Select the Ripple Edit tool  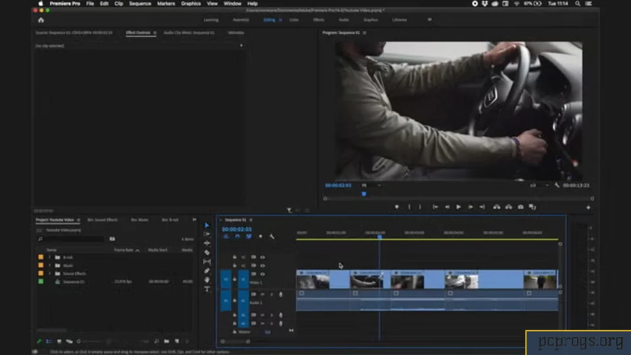pos(207,243)
